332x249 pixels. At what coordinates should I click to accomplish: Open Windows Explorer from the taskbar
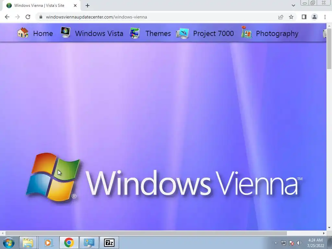tap(28, 243)
